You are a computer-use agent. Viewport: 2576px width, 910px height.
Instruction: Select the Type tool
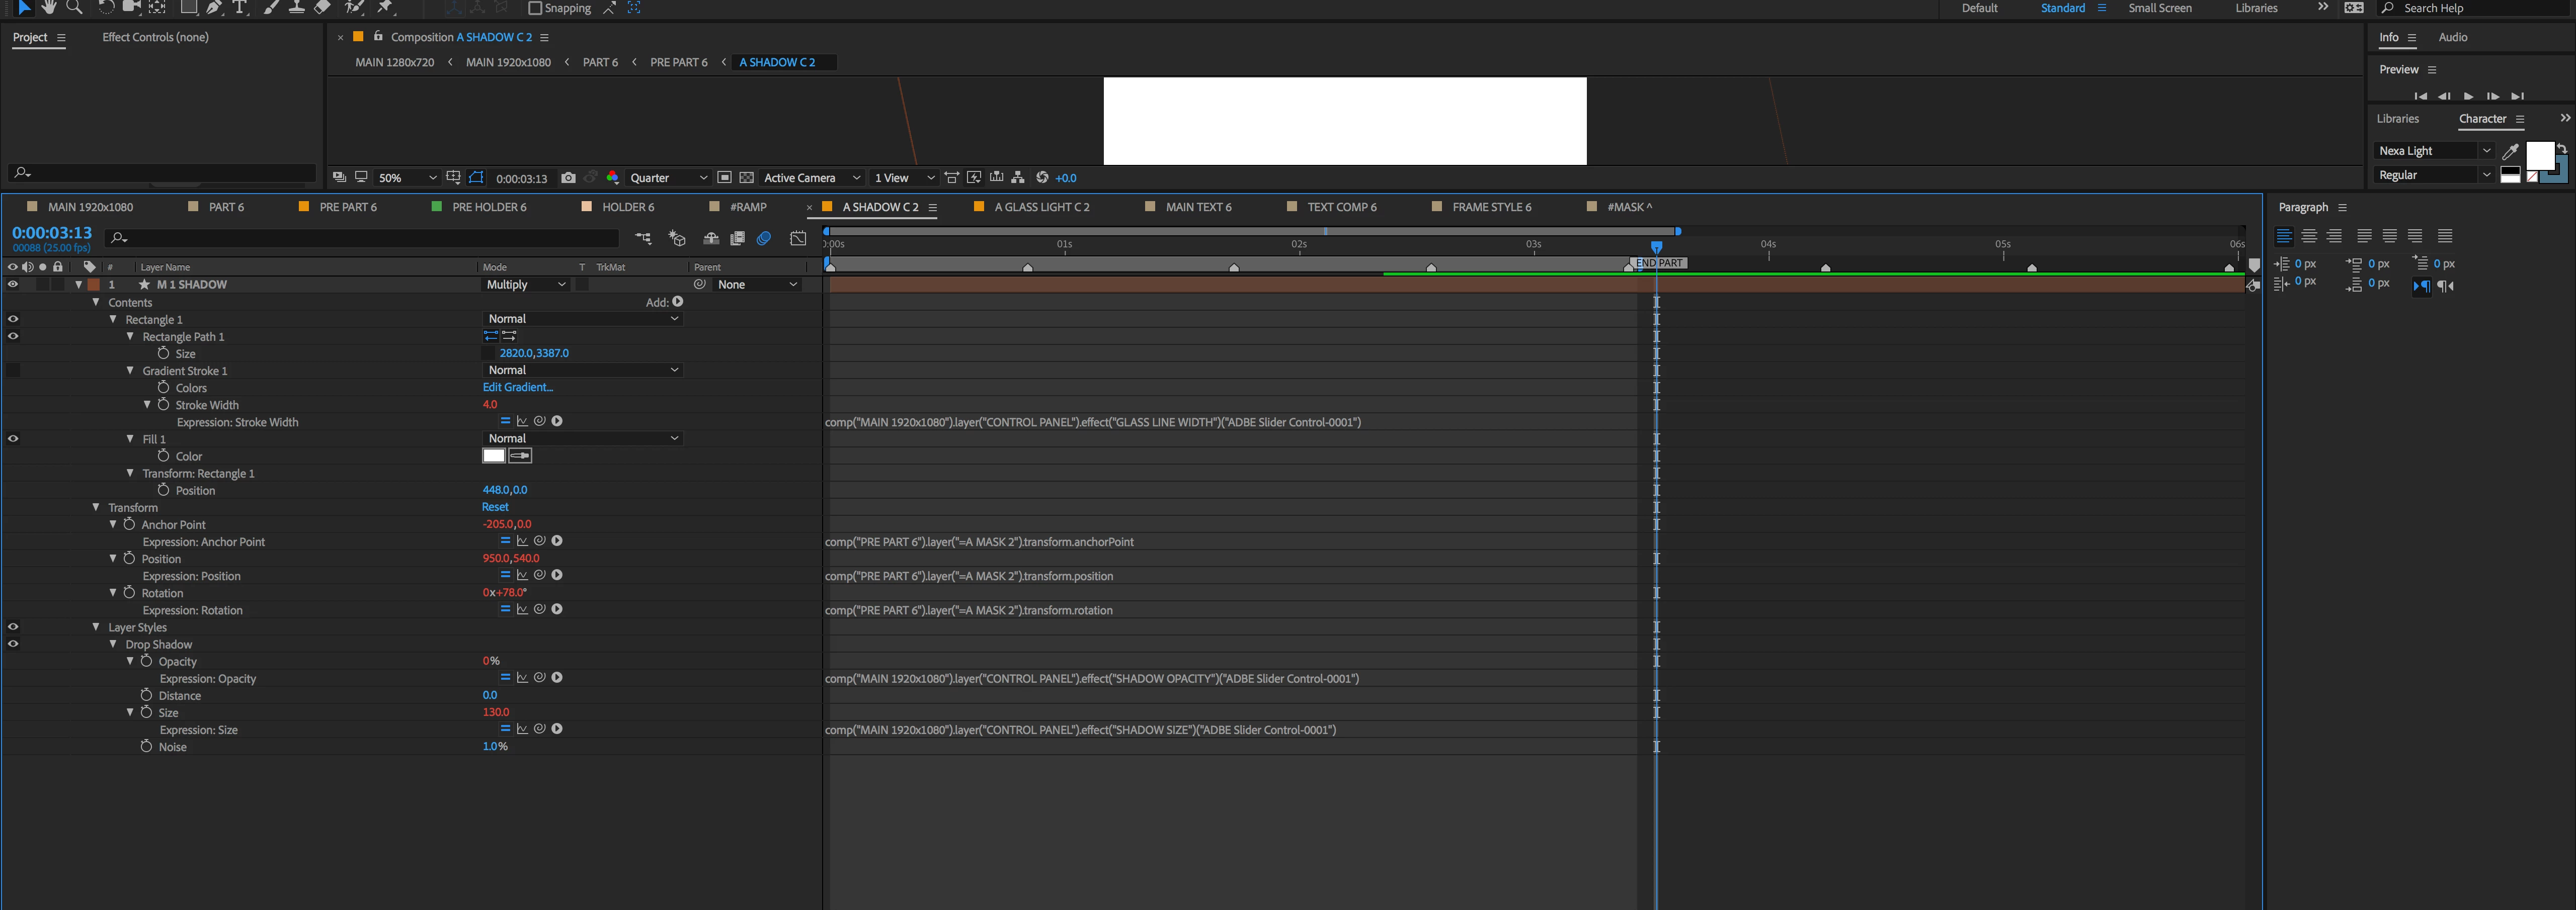240,7
